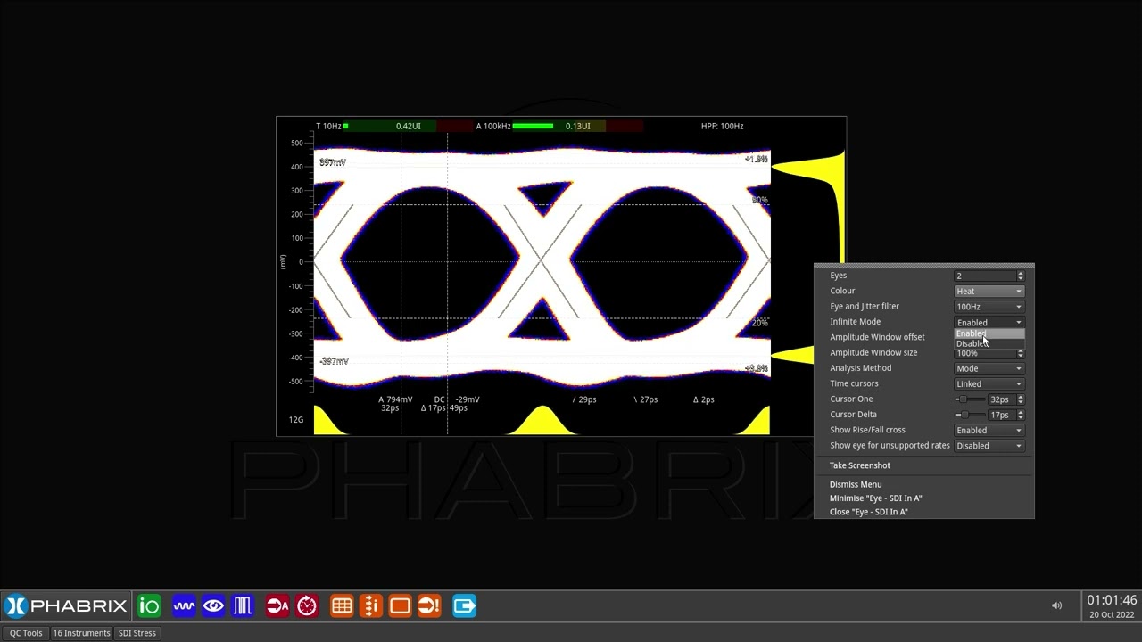This screenshot has height=642, width=1142.
Task: Click the cyan exit arrow icon
Action: (x=464, y=606)
